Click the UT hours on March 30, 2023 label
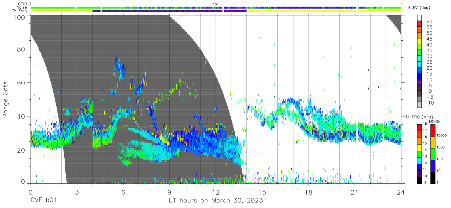This screenshot has width=451, height=208. tap(216, 200)
